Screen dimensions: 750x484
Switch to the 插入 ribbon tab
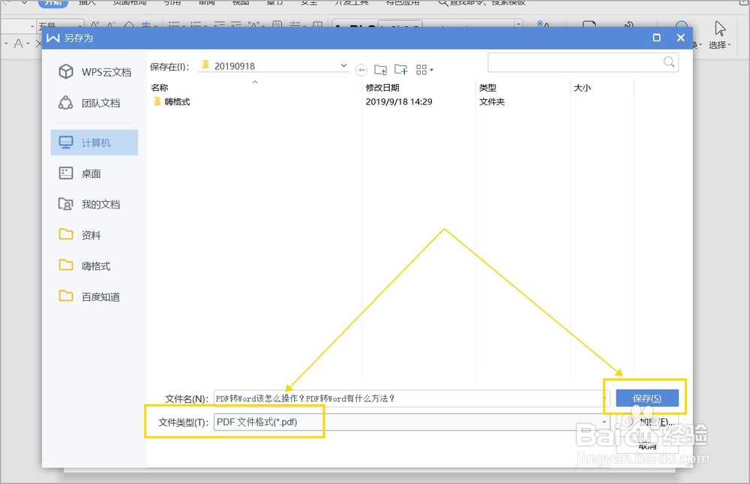coord(87,3)
